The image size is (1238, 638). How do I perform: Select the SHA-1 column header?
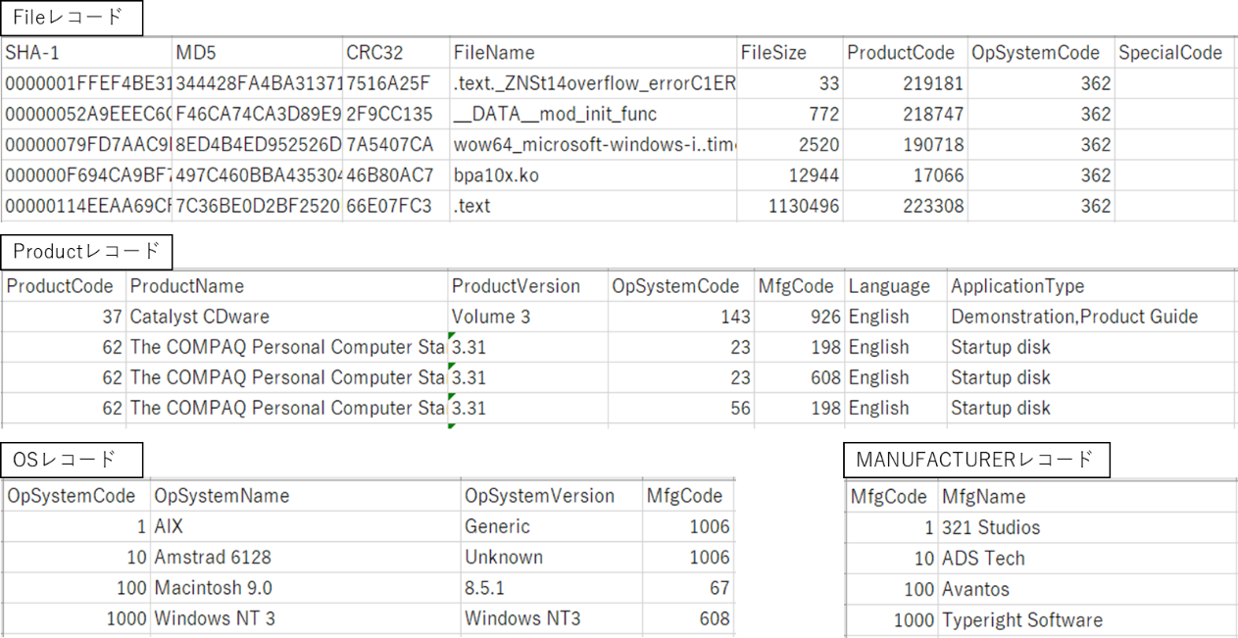click(32, 53)
